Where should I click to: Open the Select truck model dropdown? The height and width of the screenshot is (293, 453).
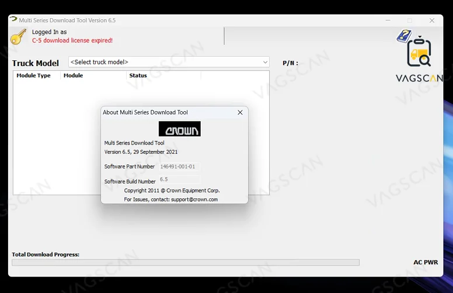point(169,62)
